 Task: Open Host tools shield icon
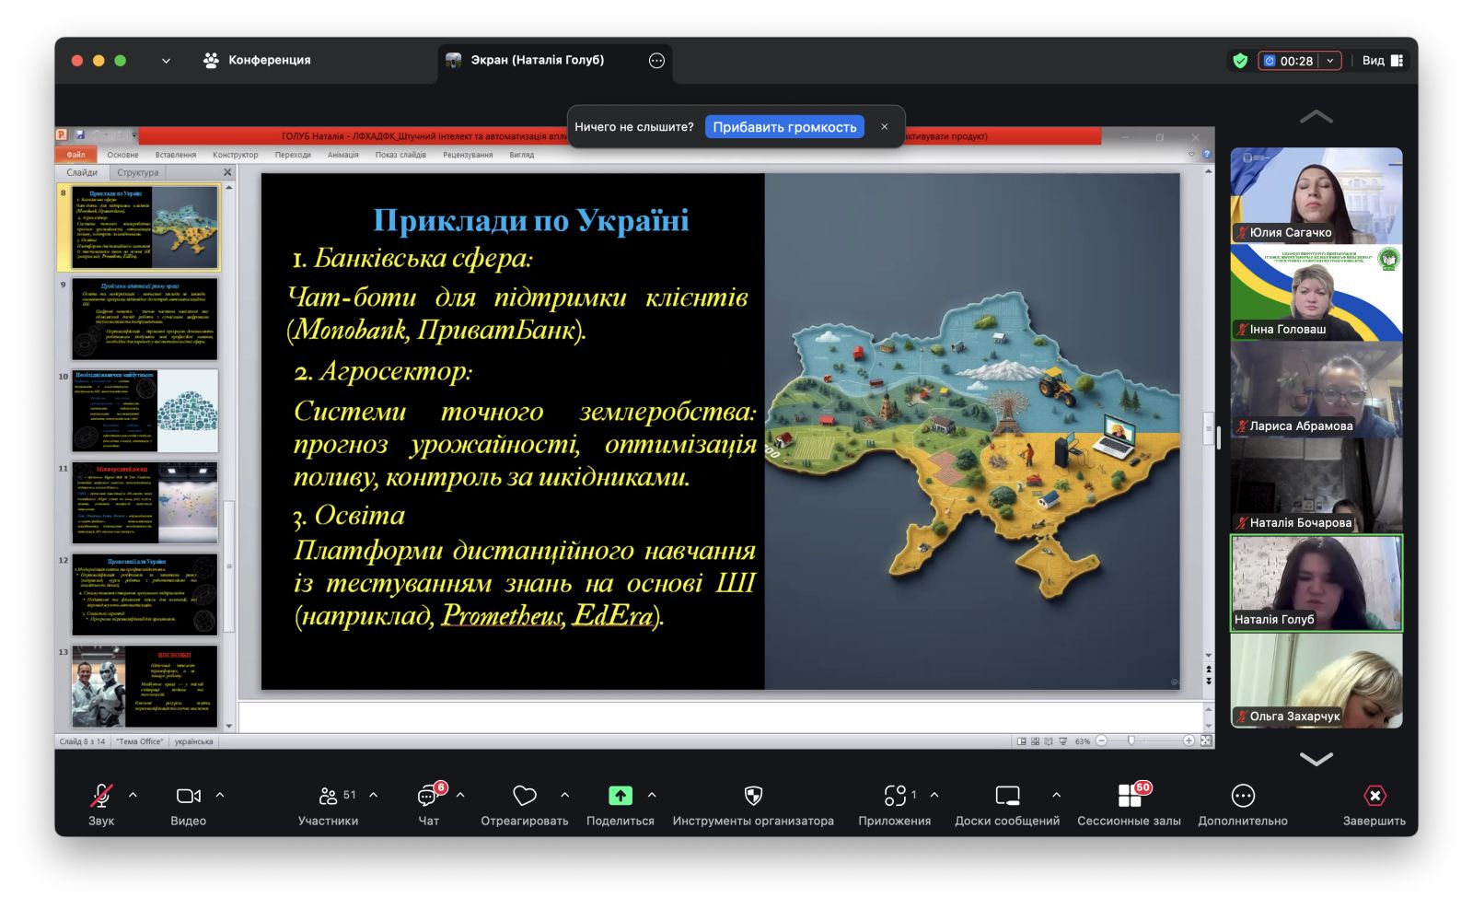(x=753, y=796)
